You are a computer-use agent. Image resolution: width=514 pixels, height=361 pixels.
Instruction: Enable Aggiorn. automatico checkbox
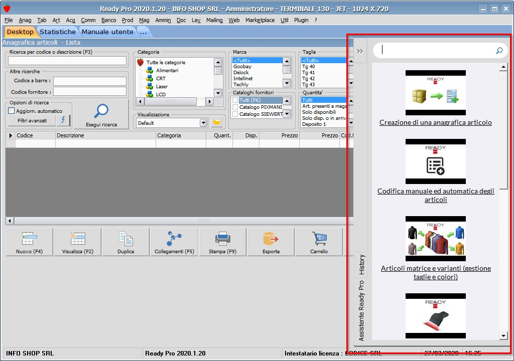point(12,111)
